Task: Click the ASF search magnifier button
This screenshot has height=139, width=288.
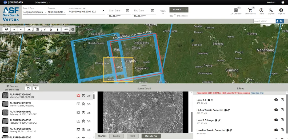Action: click(x=281, y=21)
